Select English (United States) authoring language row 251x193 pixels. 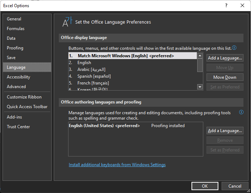136,126
